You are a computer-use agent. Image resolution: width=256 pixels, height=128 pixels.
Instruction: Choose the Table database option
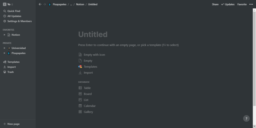click(87, 88)
